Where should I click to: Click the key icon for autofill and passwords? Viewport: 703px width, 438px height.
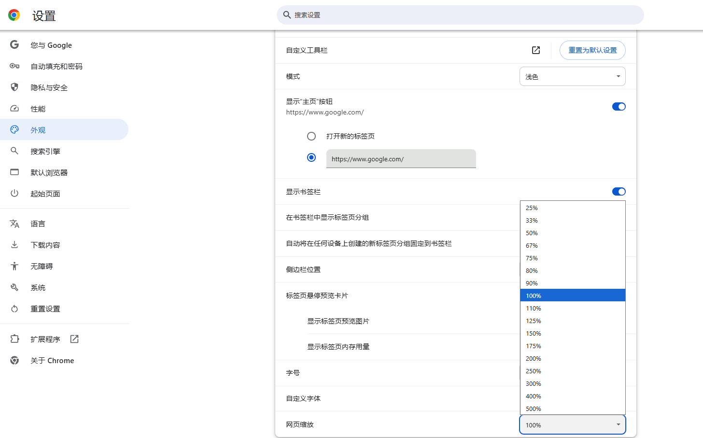pos(14,66)
